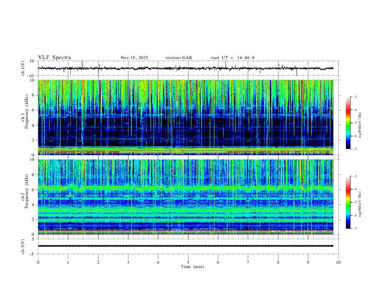Image resolution: width=381 pixels, height=294 pixels.
Task: Click the ch.1 colorbar log(PSD) label
Action: (x=360, y=125)
